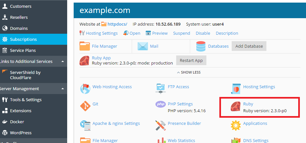Select the FTP Access icon
This screenshot has height=143, width=306.
tap(161, 88)
